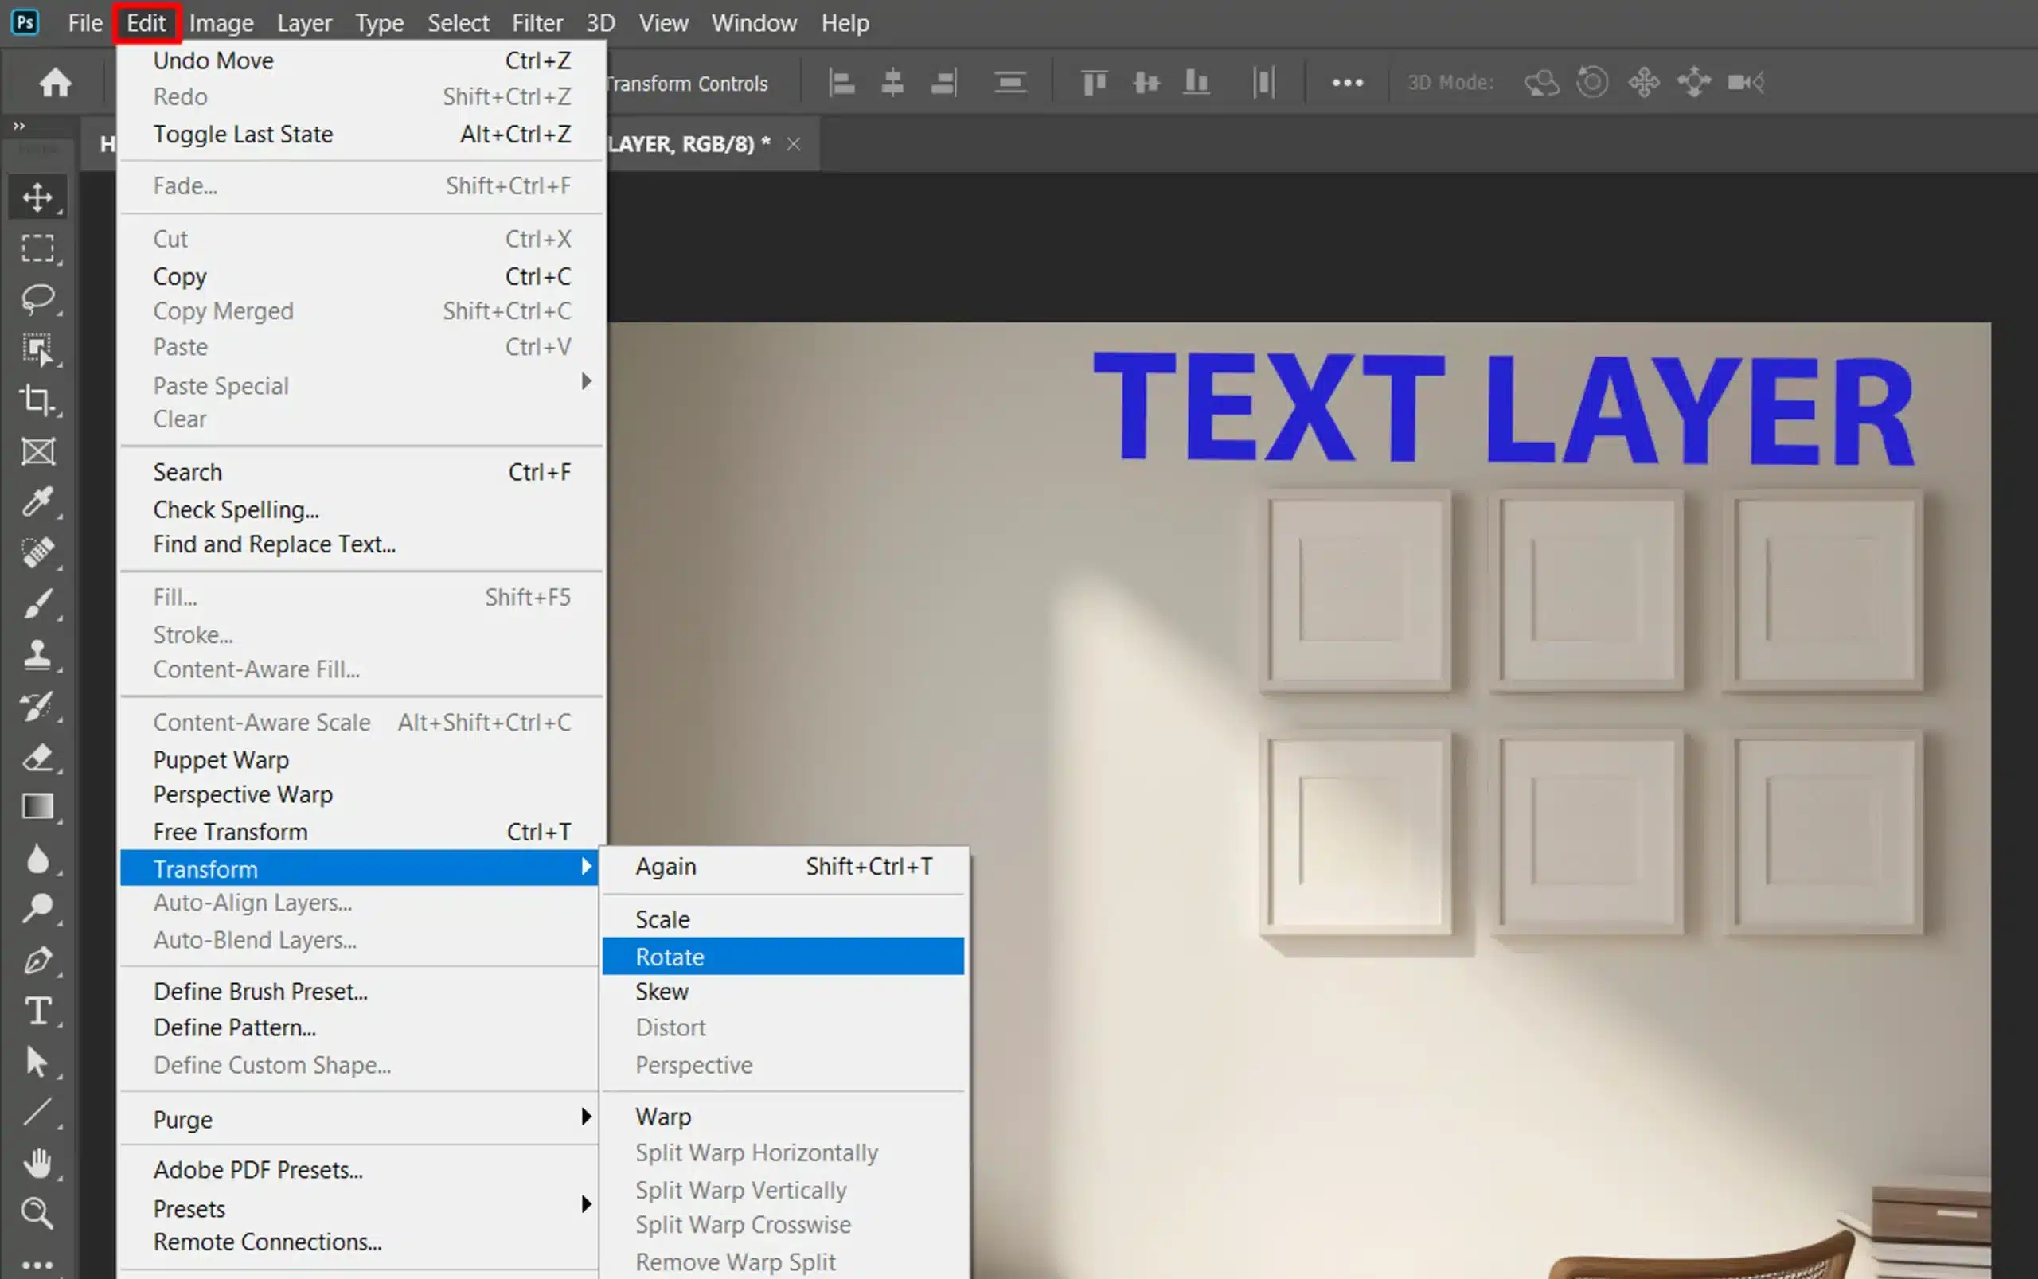Choose Scale in the Transform submenu
2038x1279 pixels.
tap(783, 919)
